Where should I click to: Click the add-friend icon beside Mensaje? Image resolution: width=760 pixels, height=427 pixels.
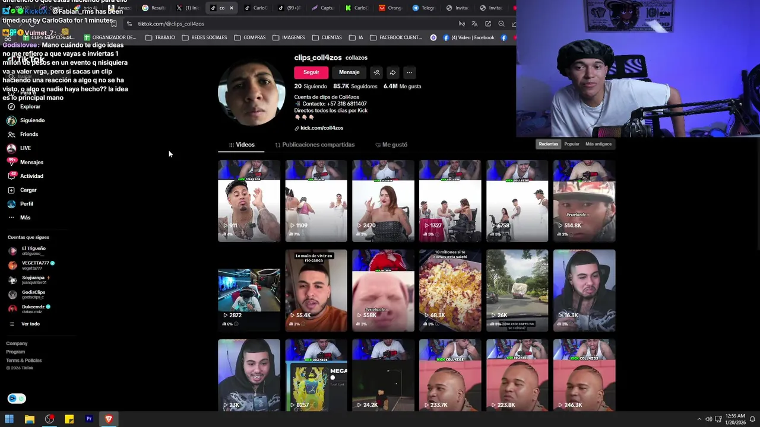click(x=376, y=72)
